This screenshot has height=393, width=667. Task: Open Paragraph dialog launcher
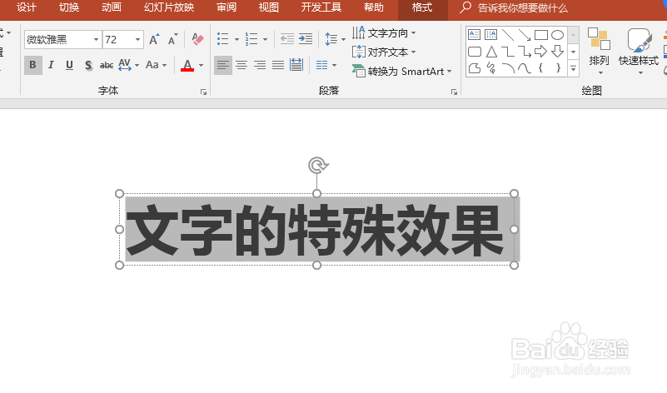click(x=454, y=92)
